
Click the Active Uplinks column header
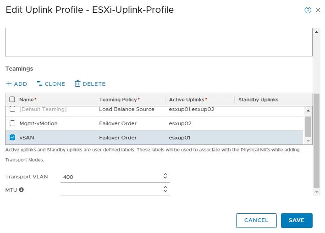(188, 100)
